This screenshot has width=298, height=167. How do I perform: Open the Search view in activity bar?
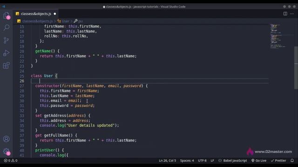(6, 28)
